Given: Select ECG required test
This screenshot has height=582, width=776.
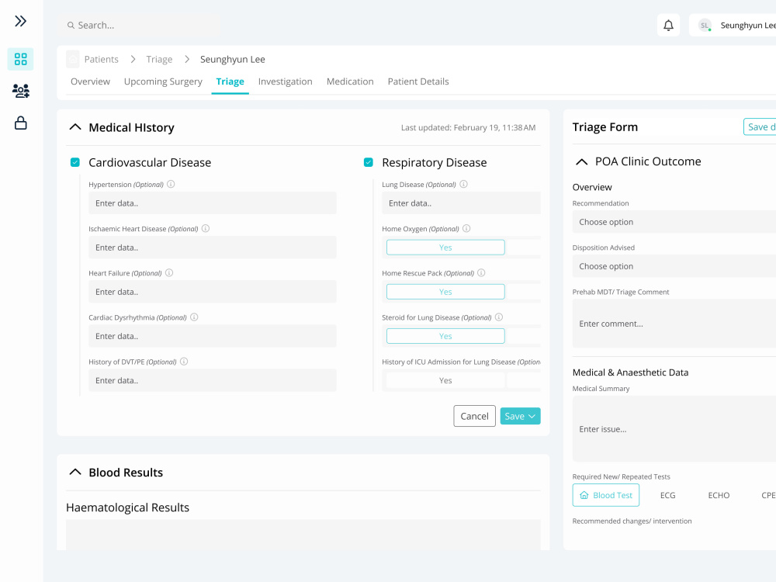Looking at the screenshot, I should pos(667,495).
